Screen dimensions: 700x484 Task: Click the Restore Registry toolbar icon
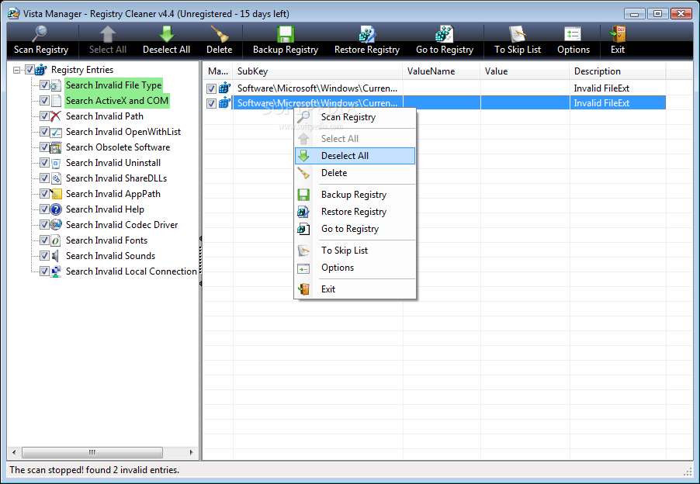(367, 34)
